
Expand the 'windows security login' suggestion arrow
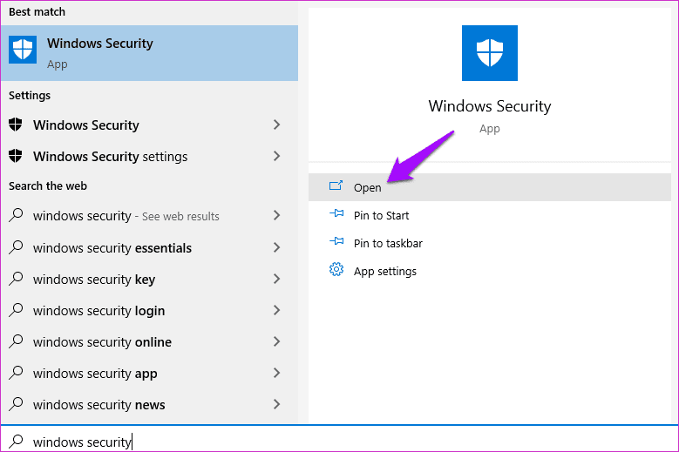pyautogui.click(x=276, y=311)
